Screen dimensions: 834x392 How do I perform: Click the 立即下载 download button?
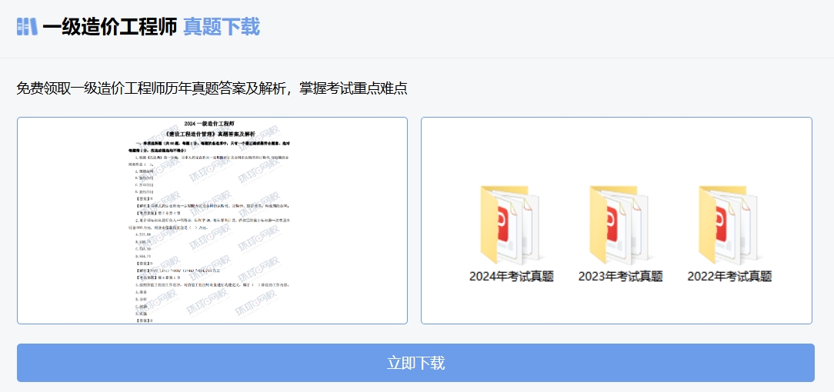coord(415,363)
